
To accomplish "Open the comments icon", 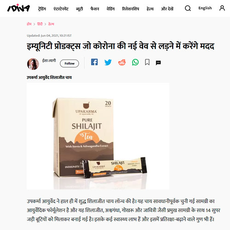I will [158, 63].
